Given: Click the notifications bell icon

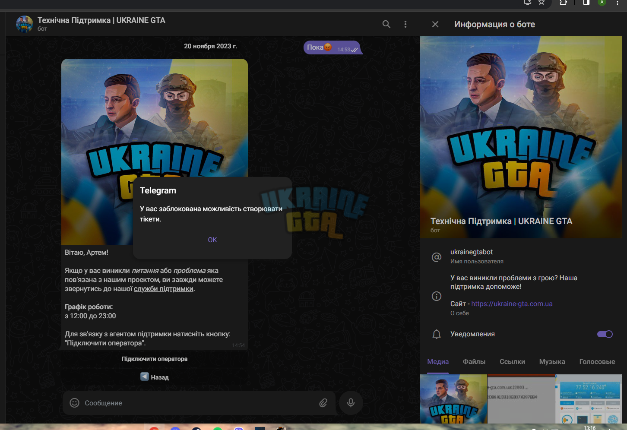Looking at the screenshot, I should (x=437, y=334).
